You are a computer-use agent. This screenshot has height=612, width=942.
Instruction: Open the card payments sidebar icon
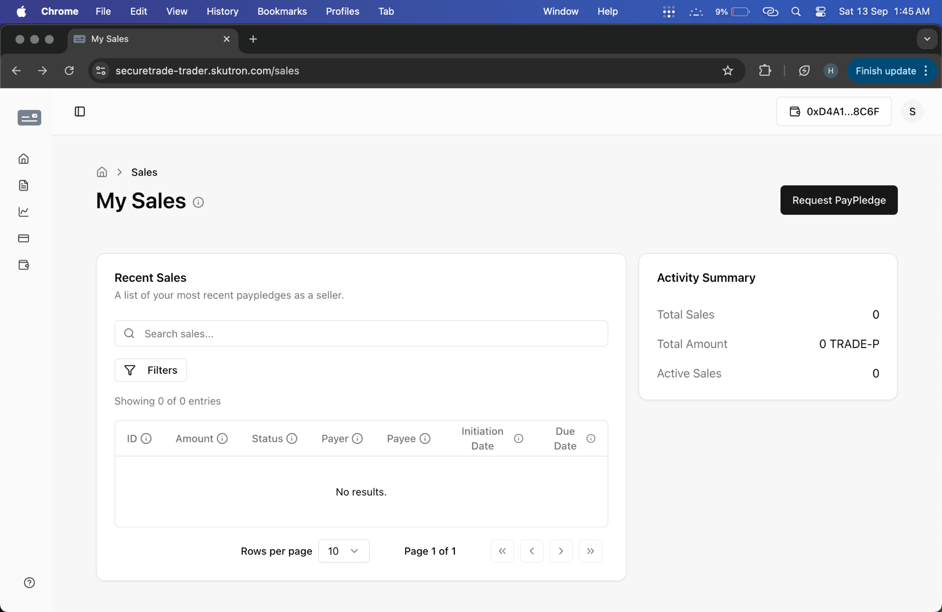(x=23, y=238)
